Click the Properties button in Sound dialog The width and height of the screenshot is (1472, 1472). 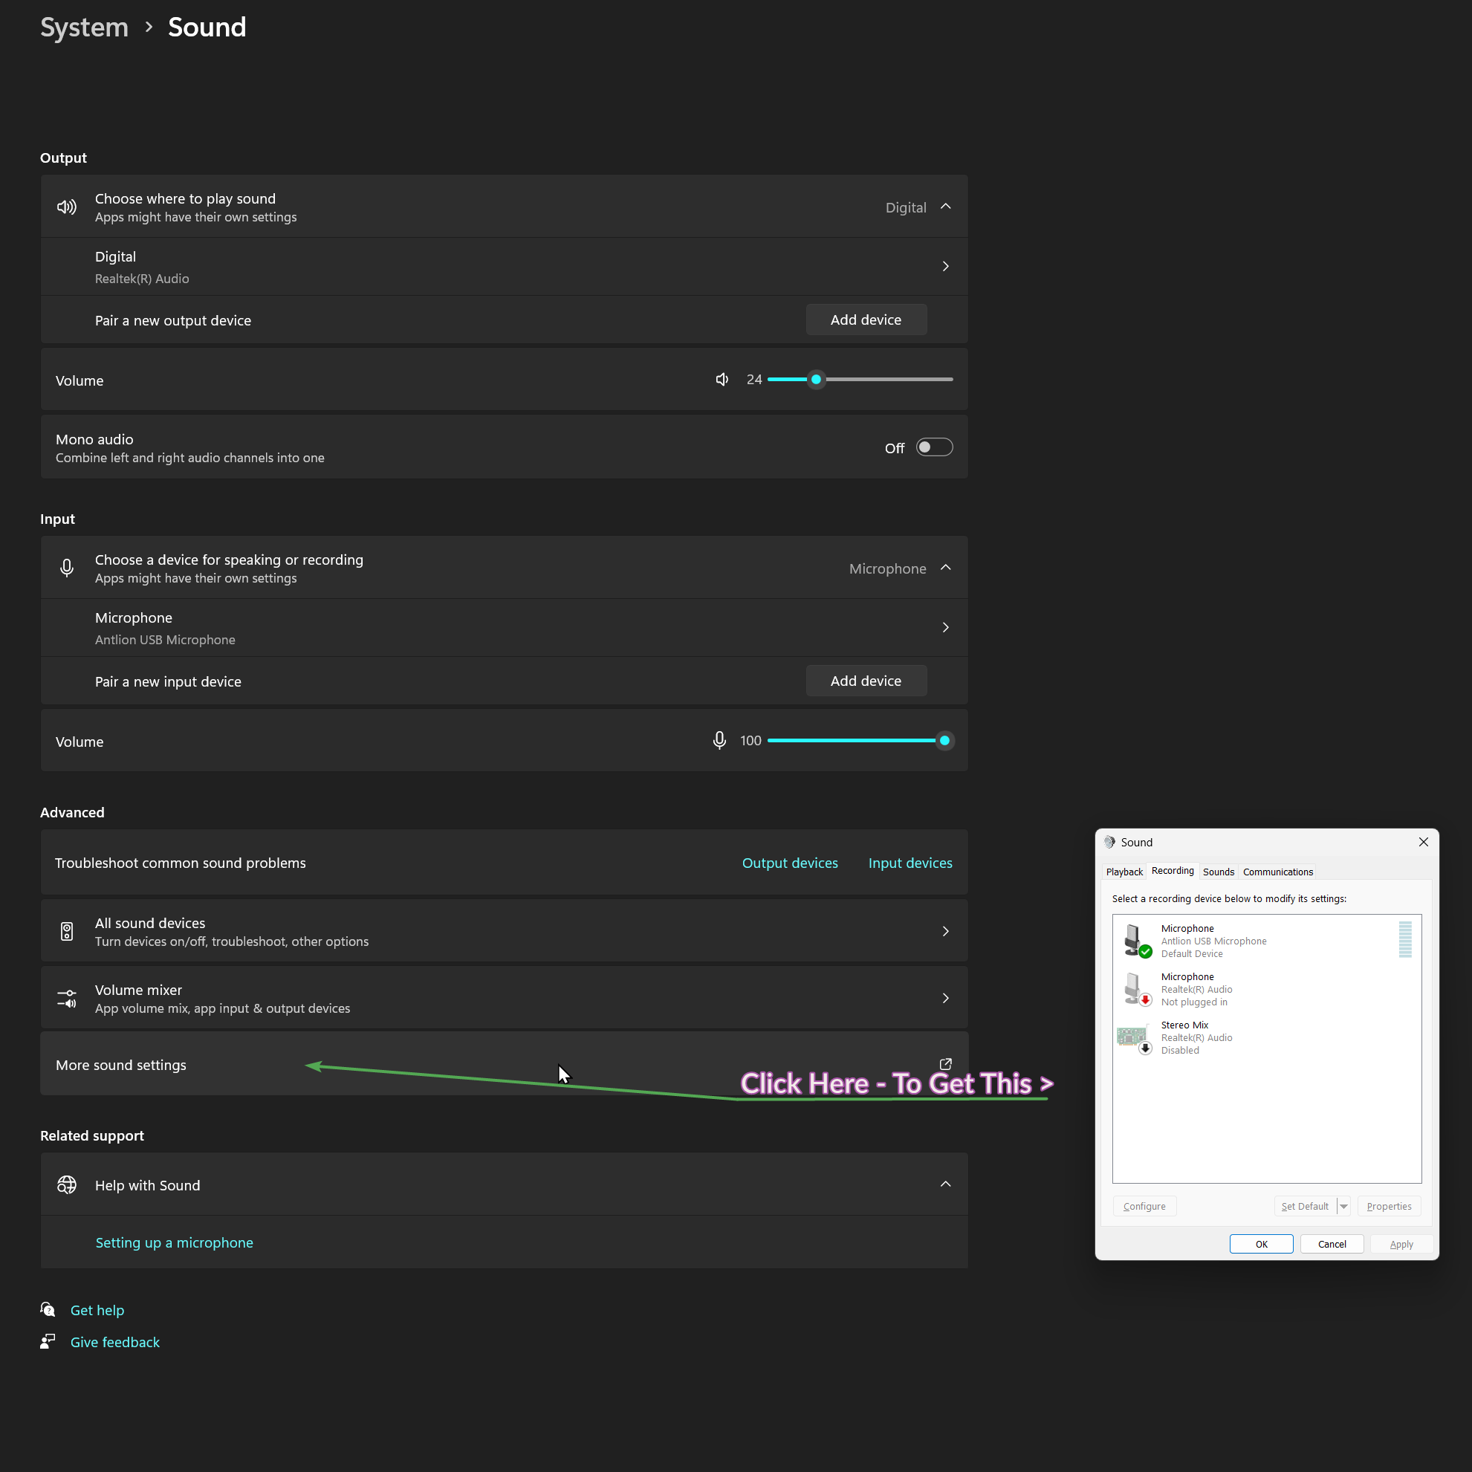point(1389,1206)
